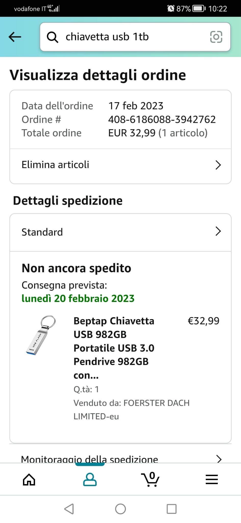Open the account profile tab
This screenshot has width=241, height=523.
pos(90,479)
